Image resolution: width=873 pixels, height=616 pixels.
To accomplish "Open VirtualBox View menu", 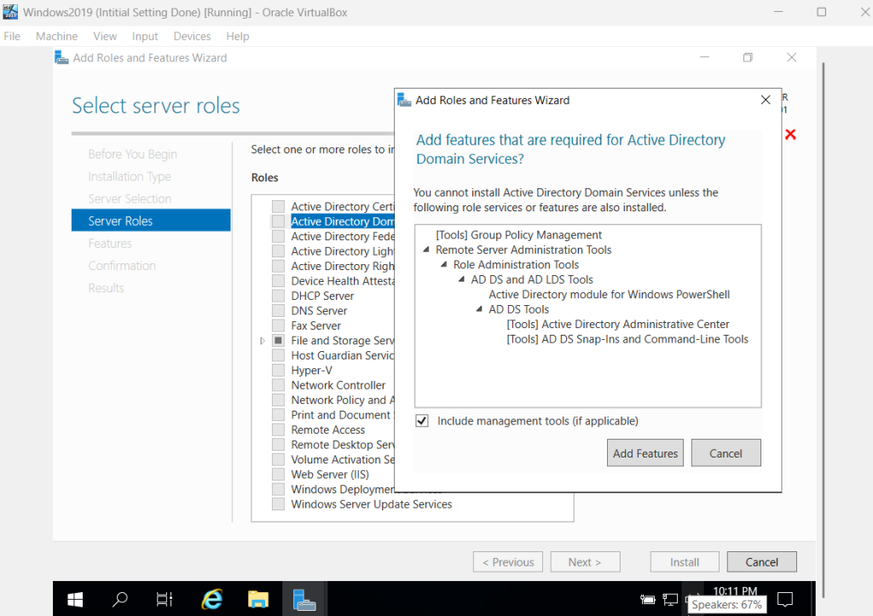I will click(x=105, y=36).
